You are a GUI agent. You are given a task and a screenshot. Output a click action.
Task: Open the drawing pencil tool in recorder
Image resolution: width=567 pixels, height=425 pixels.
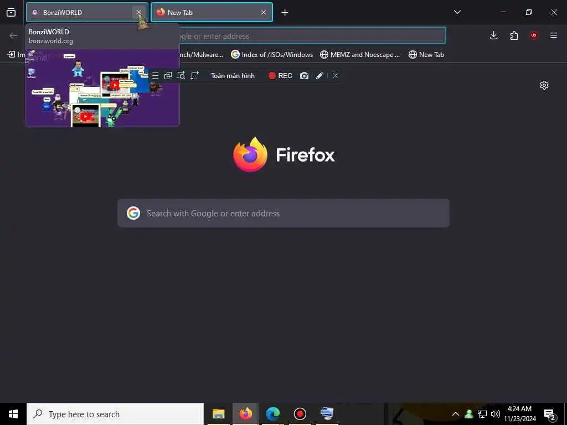[319, 75]
